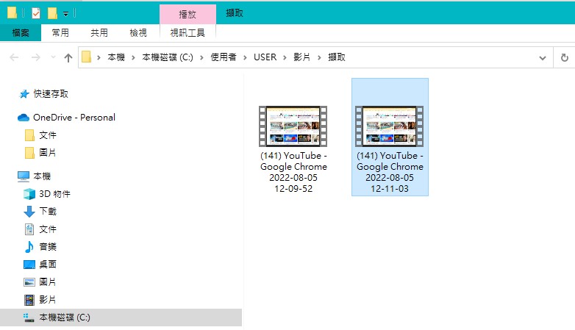Click the 擷取 window title text
Screen dimensions: 575x330
[235, 13]
